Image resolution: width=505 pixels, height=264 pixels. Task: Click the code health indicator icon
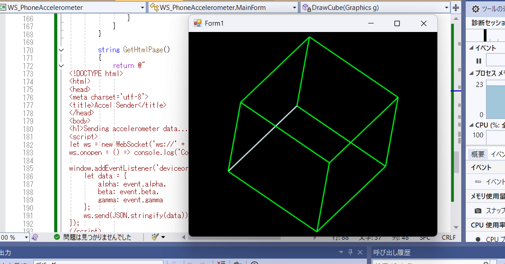(35, 237)
